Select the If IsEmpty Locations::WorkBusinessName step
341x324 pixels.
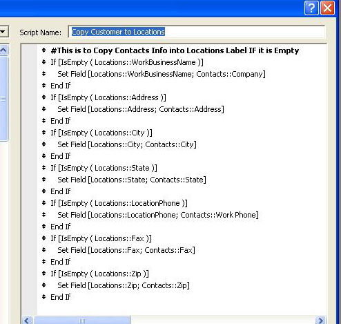click(127, 62)
